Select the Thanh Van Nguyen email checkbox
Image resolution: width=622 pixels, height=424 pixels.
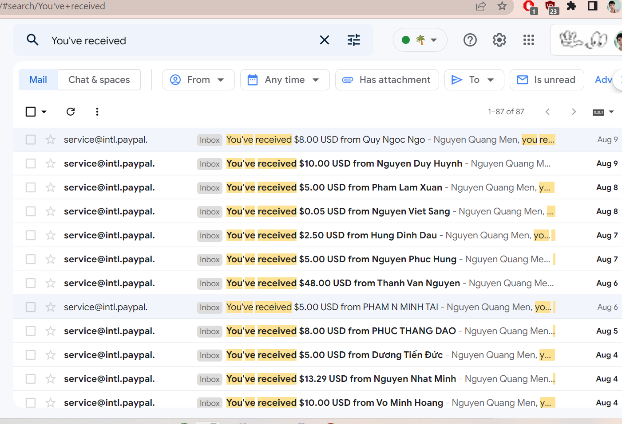click(31, 283)
